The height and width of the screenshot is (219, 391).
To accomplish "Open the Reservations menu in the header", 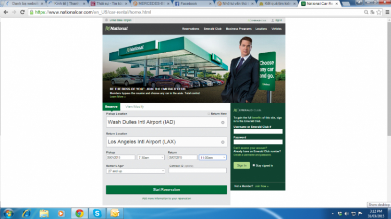I will tap(190, 29).
